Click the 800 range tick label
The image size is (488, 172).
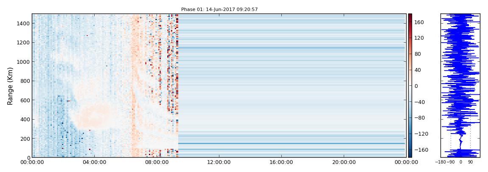click(x=25, y=81)
